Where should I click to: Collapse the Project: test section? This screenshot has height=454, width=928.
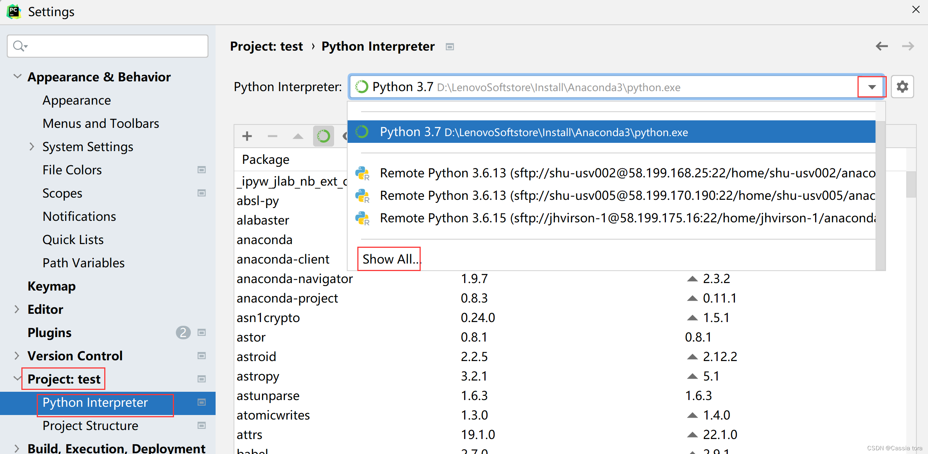coord(17,378)
